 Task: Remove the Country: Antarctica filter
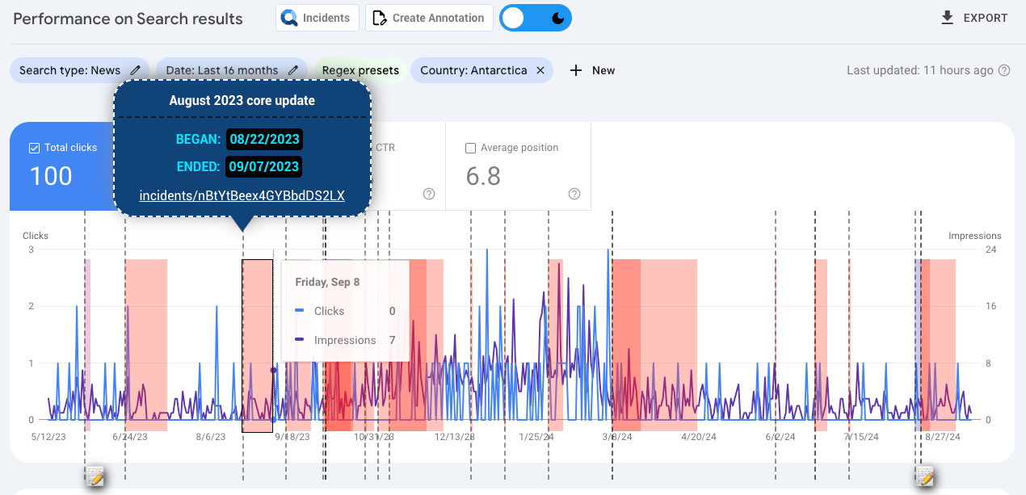tap(540, 70)
